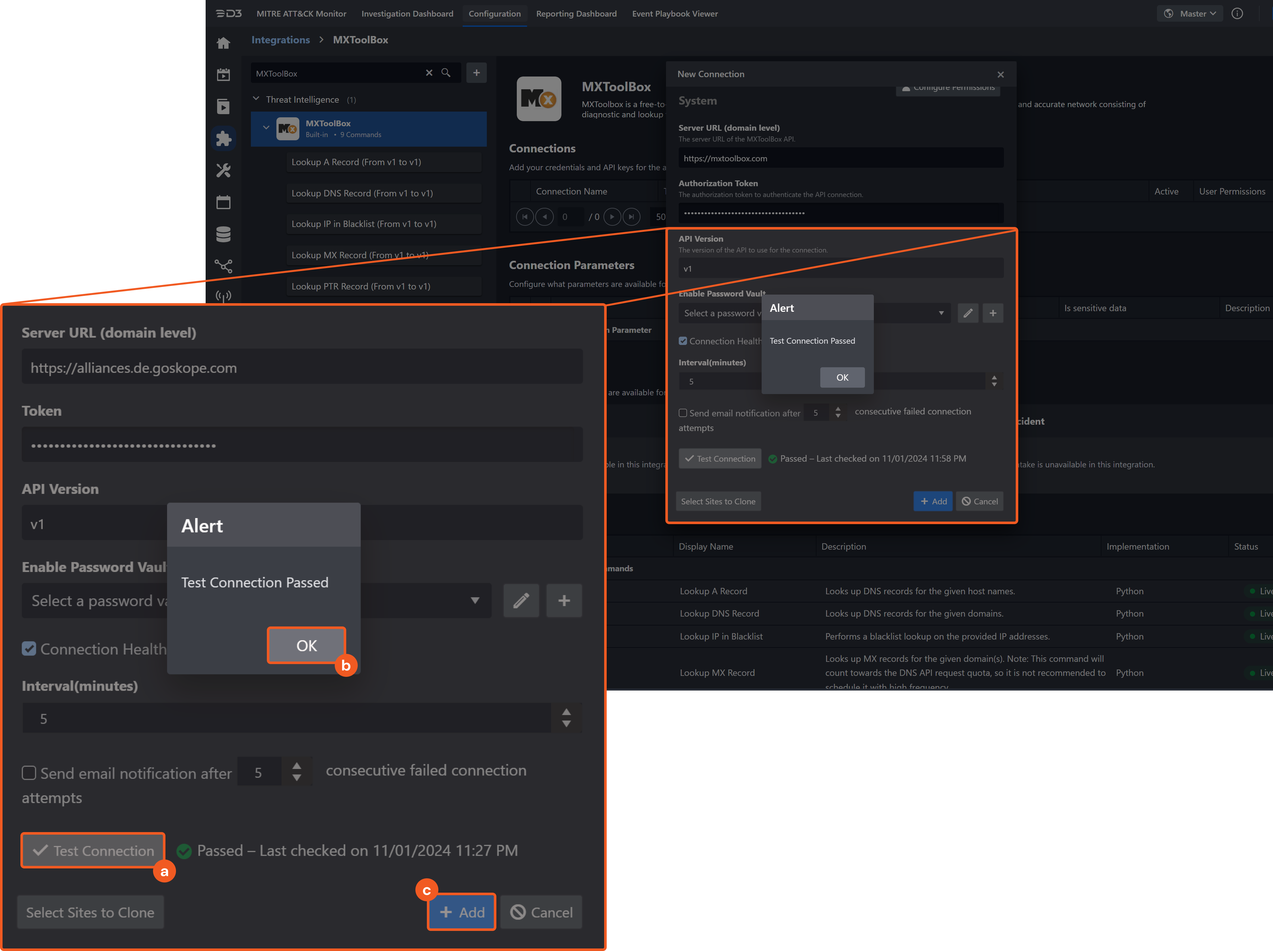Clear the MXToolBox search text with X
Viewport: 1273px width, 951px height.
(429, 73)
